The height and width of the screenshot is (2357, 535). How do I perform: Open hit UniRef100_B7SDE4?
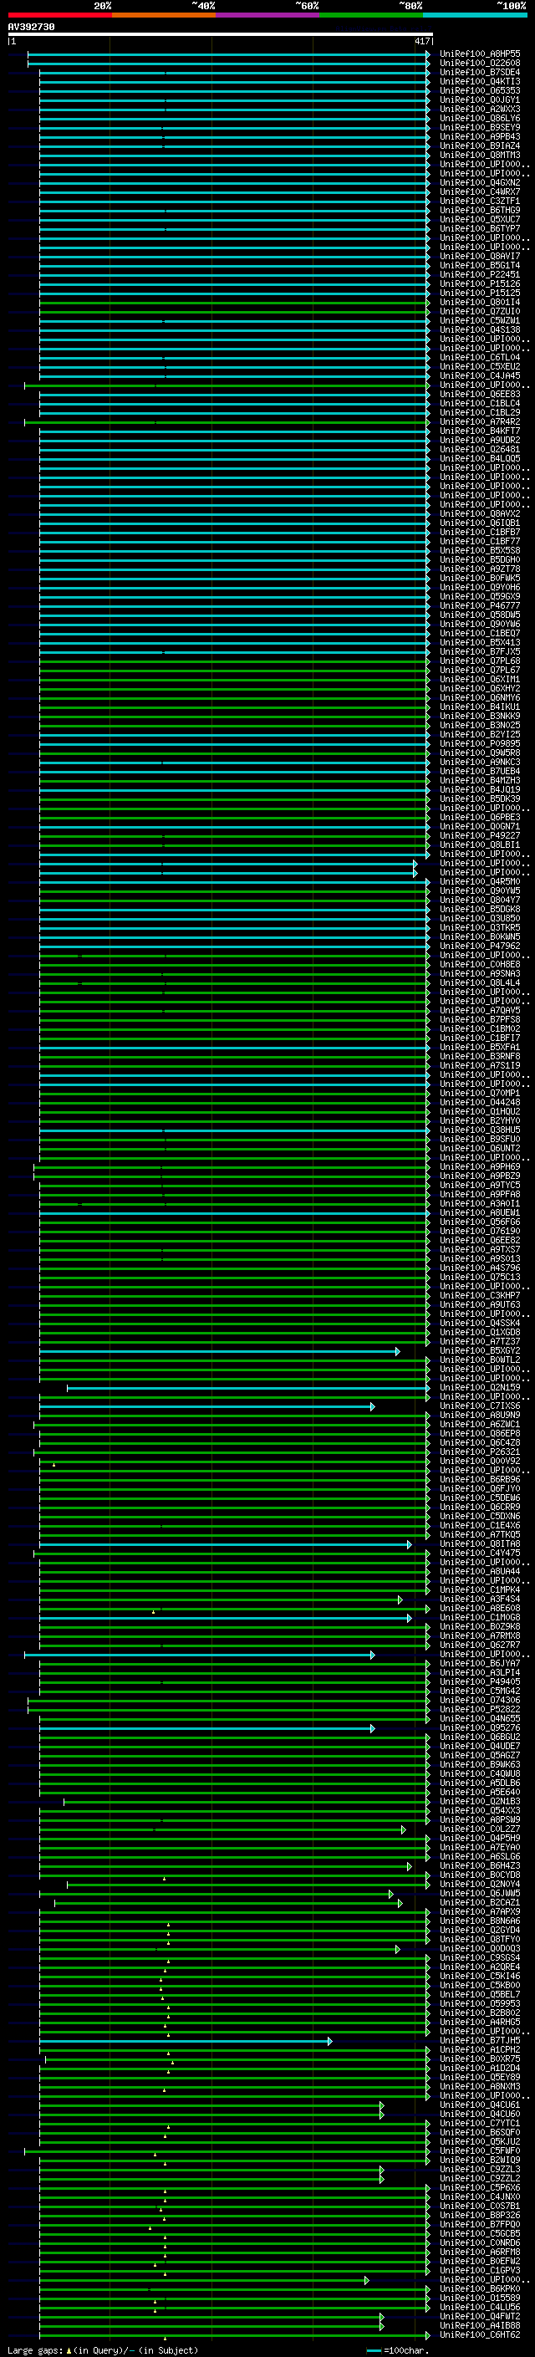tap(479, 72)
